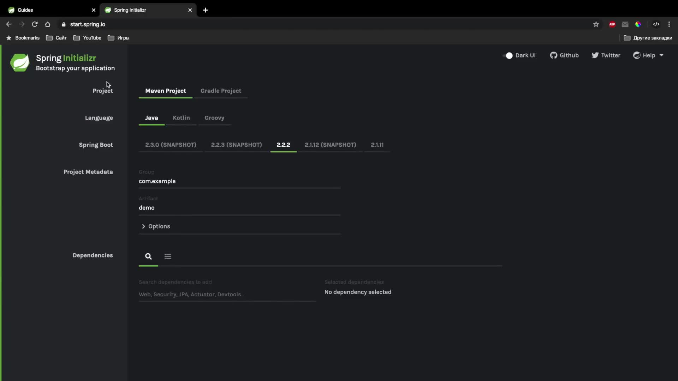
Task: Open the colorful extension icon
Action: [638, 24]
